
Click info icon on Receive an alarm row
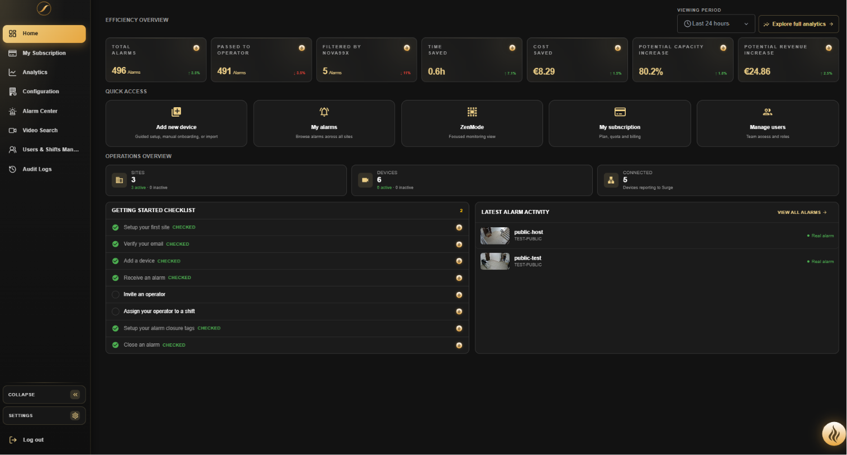459,278
